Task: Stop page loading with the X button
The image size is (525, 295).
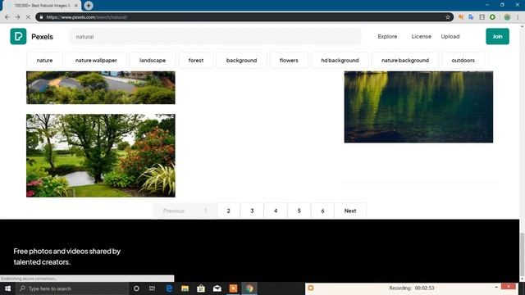Action: coord(28,17)
